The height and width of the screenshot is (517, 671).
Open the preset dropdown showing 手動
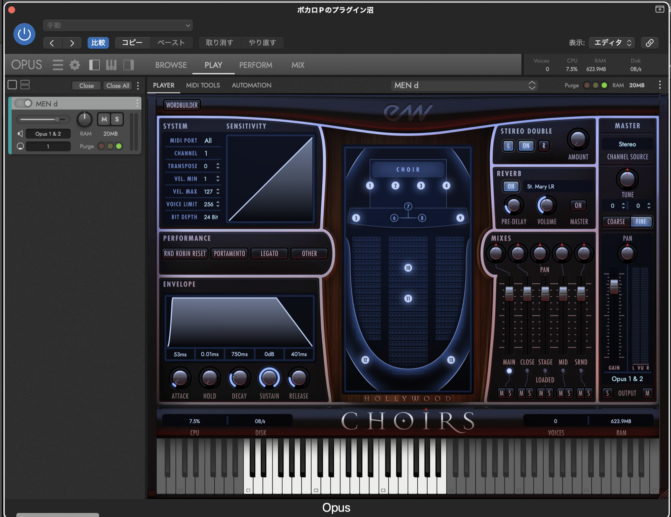click(x=118, y=25)
